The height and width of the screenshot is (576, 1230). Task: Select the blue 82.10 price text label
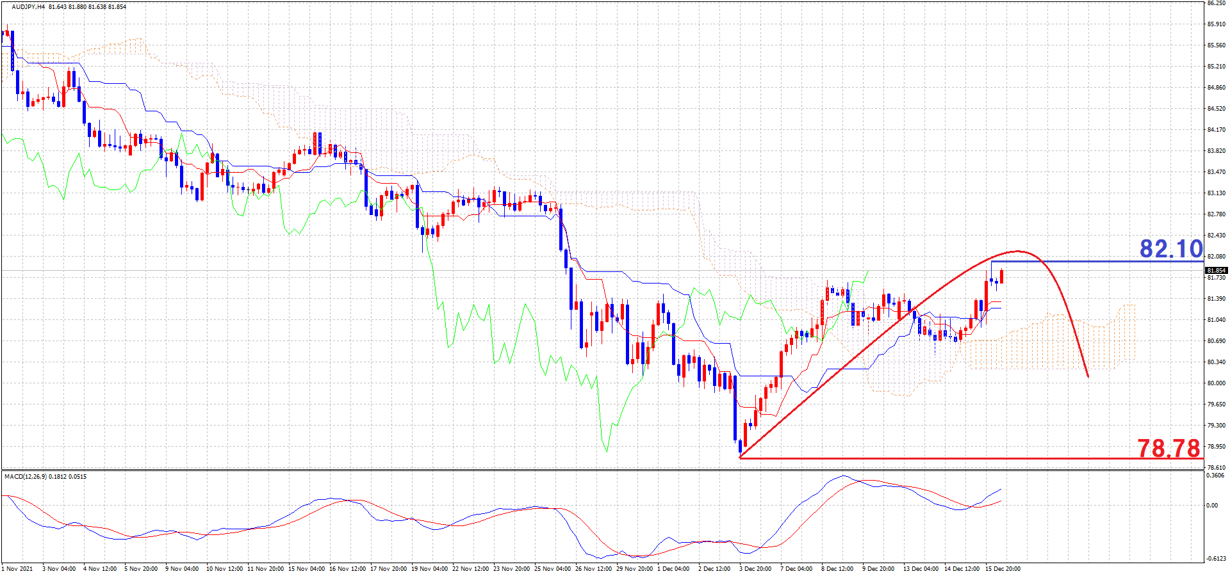1171,249
